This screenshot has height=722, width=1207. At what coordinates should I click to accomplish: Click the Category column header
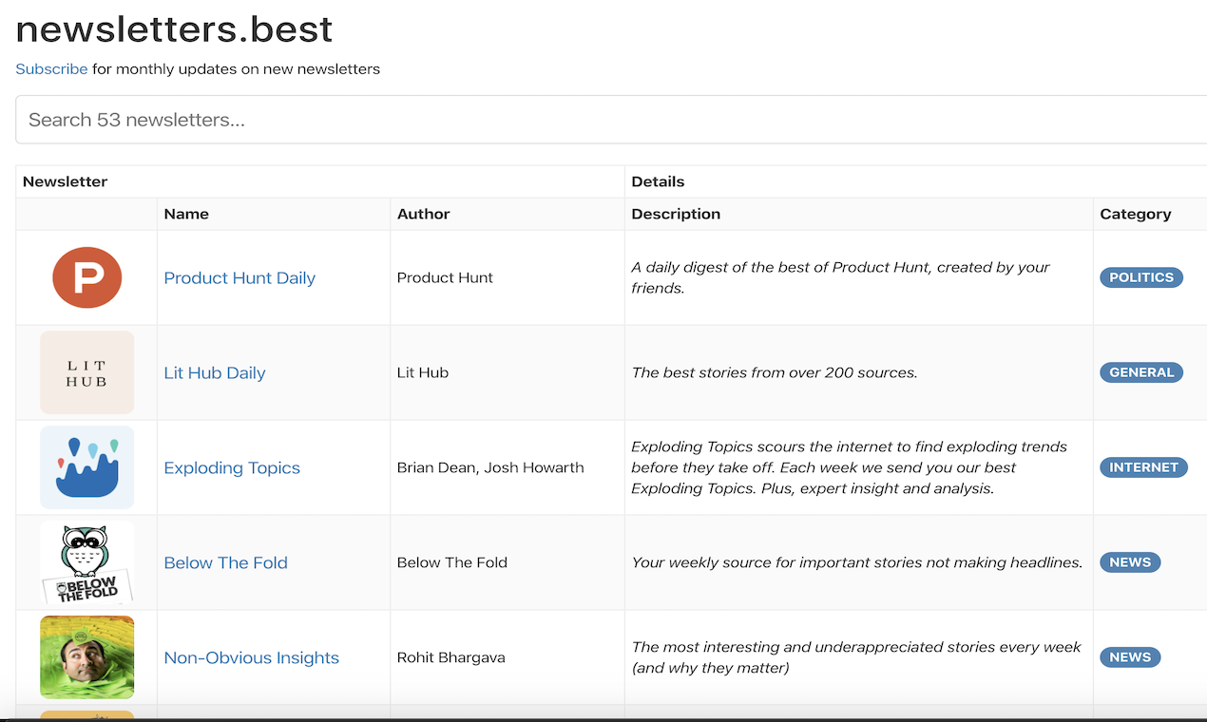1136,214
